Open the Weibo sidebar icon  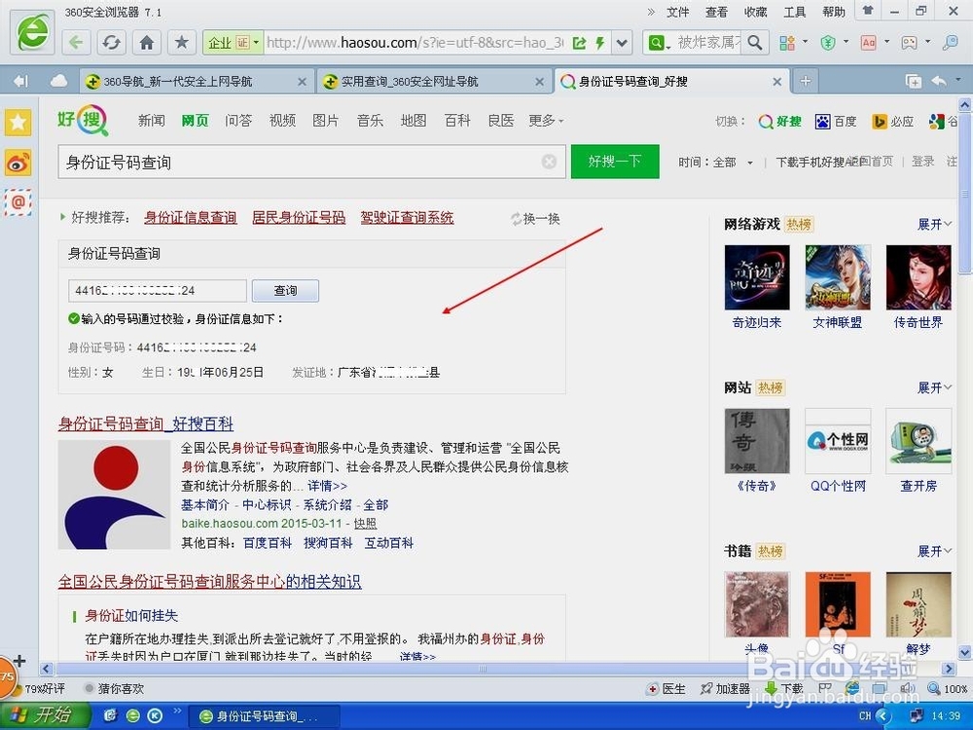tap(18, 163)
